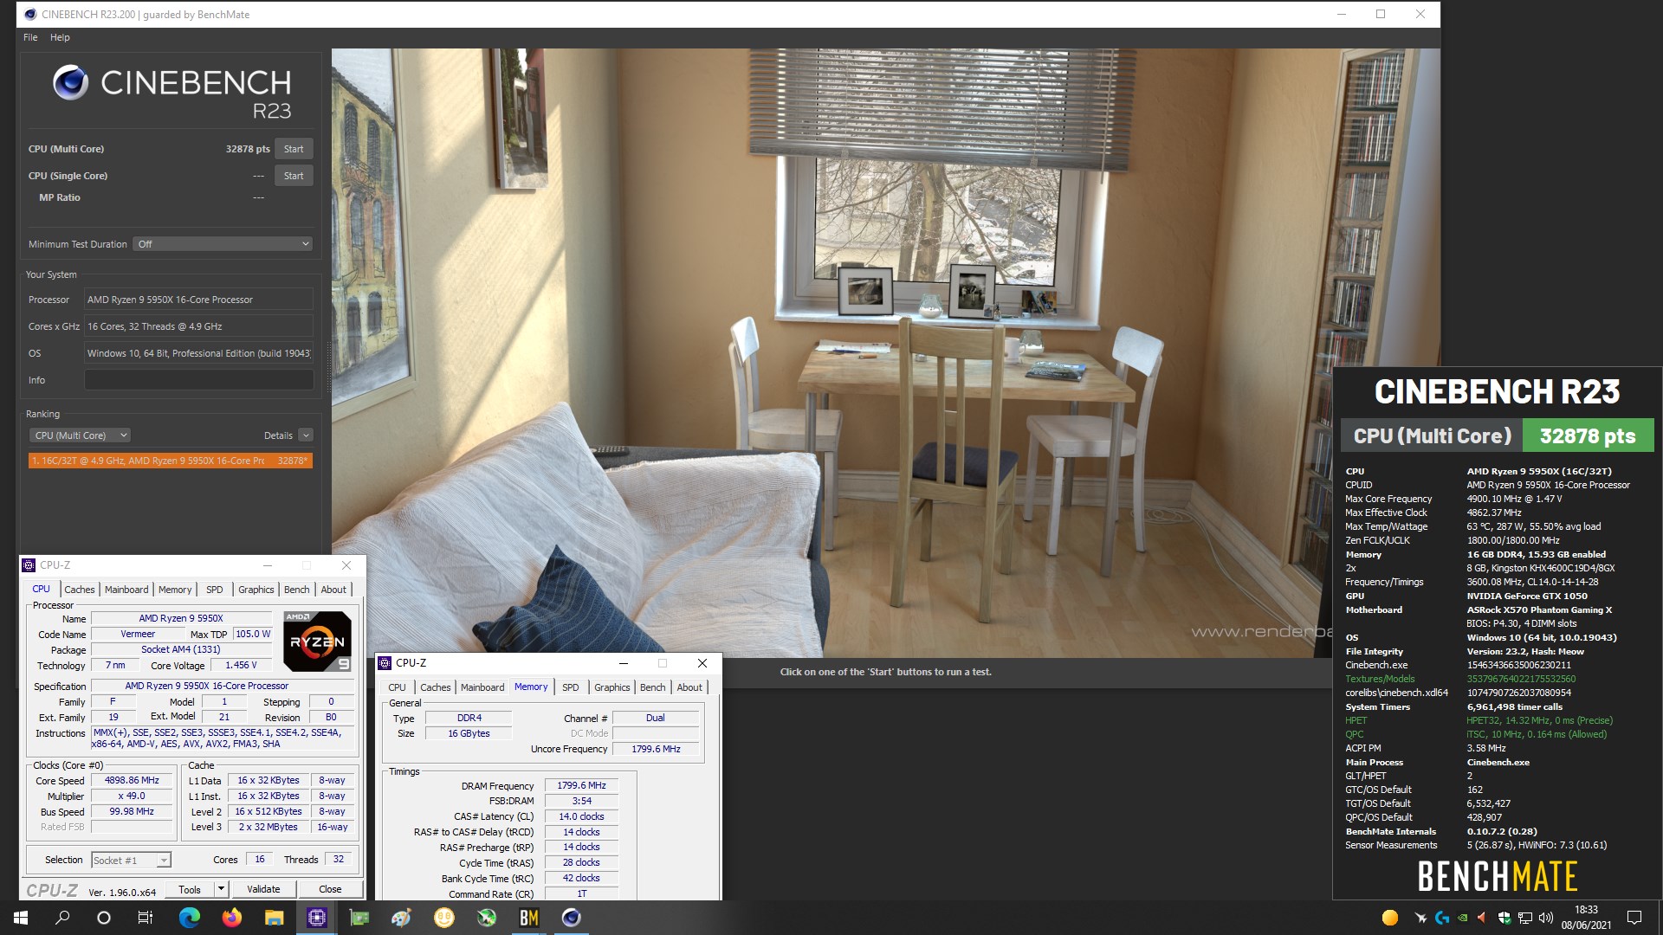The width and height of the screenshot is (1663, 935).
Task: Switch to Caches tab in left CPU-Z
Action: coord(80,590)
